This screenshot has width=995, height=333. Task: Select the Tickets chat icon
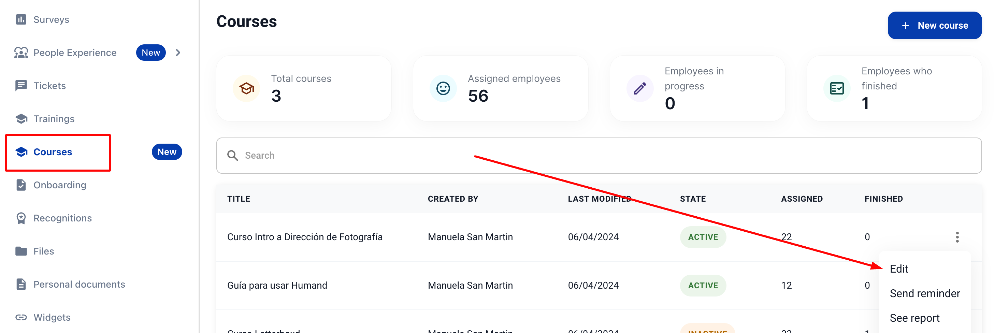click(x=21, y=85)
